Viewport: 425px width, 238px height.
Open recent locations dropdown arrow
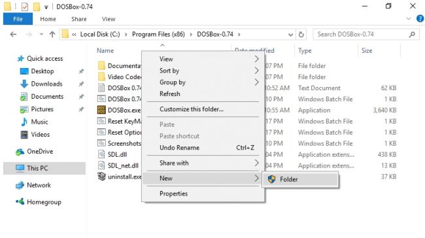tap(41, 35)
